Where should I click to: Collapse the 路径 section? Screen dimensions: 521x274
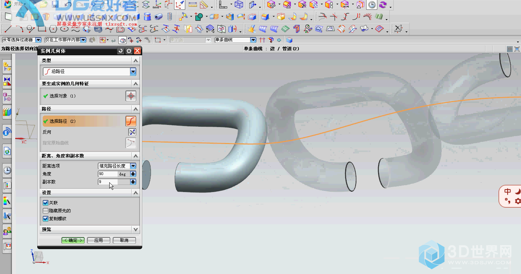pyautogui.click(x=136, y=109)
